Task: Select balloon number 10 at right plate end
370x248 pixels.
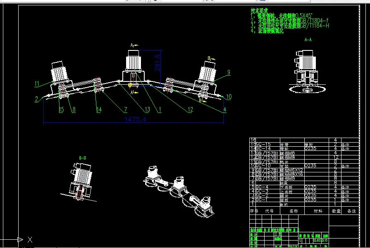Action: [x=229, y=97]
